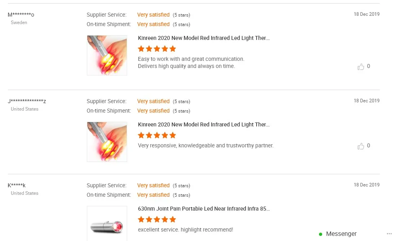Click 'Very satisfied' Supplier Service in Sweden review
Image resolution: width=396 pixels, height=241 pixels.
pos(153,15)
